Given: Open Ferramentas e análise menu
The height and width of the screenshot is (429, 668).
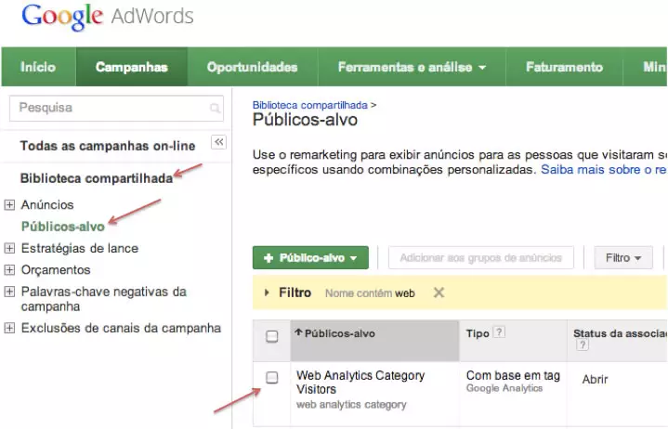Looking at the screenshot, I should [412, 67].
